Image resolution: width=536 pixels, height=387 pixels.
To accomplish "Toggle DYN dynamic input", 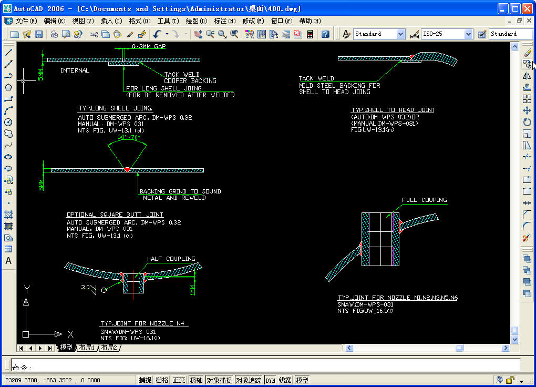I will coord(271,380).
